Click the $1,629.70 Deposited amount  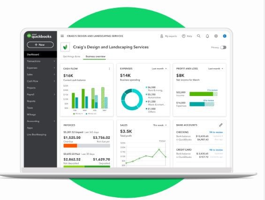pos(101,160)
